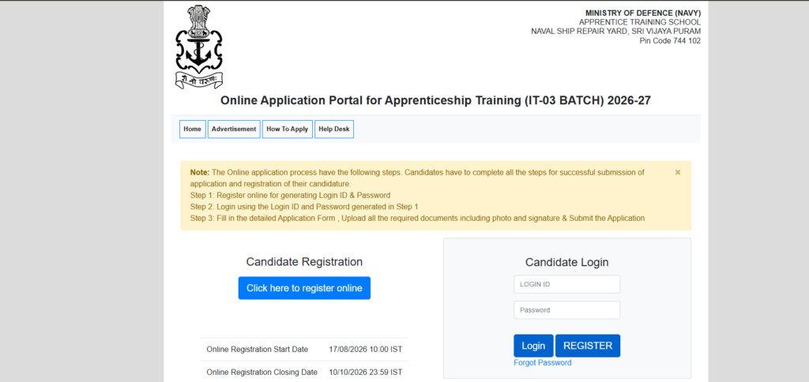Focus the Password input field
Image resolution: width=809 pixels, height=382 pixels.
click(567, 310)
